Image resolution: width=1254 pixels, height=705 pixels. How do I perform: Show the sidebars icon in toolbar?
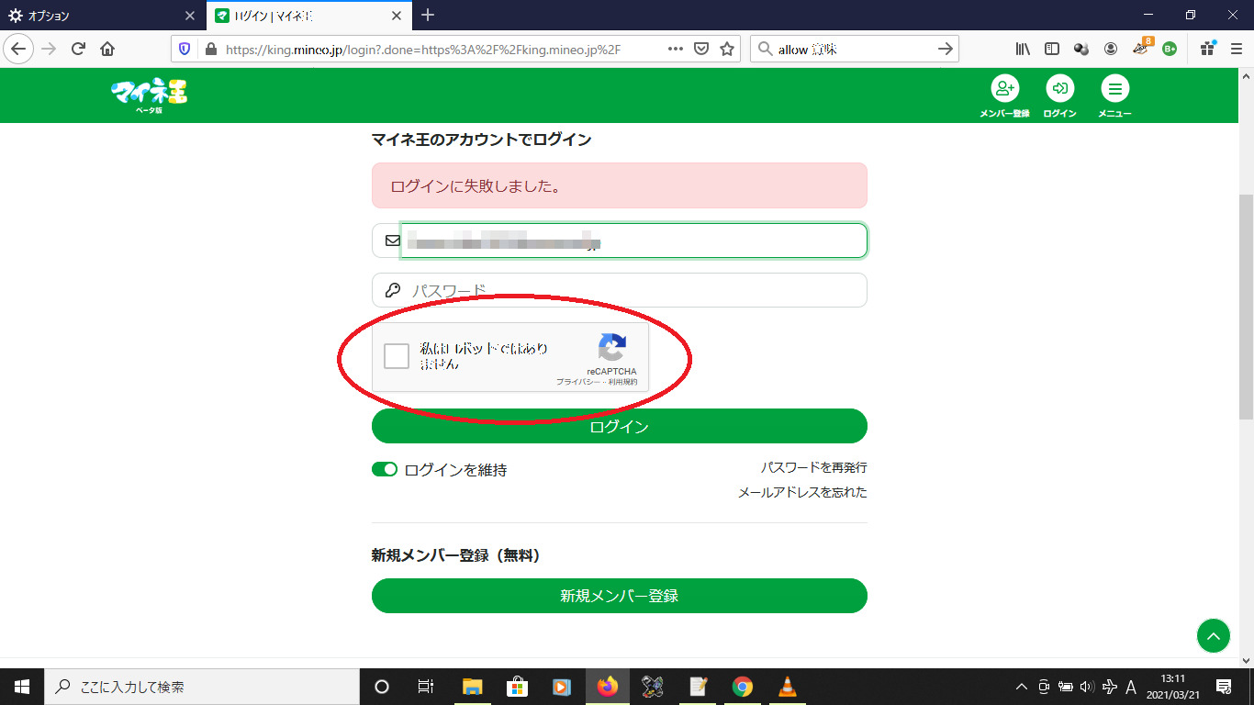click(x=1052, y=49)
